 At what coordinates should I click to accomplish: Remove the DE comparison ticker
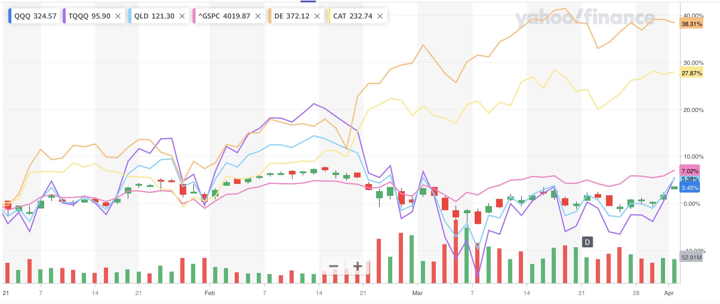point(317,16)
